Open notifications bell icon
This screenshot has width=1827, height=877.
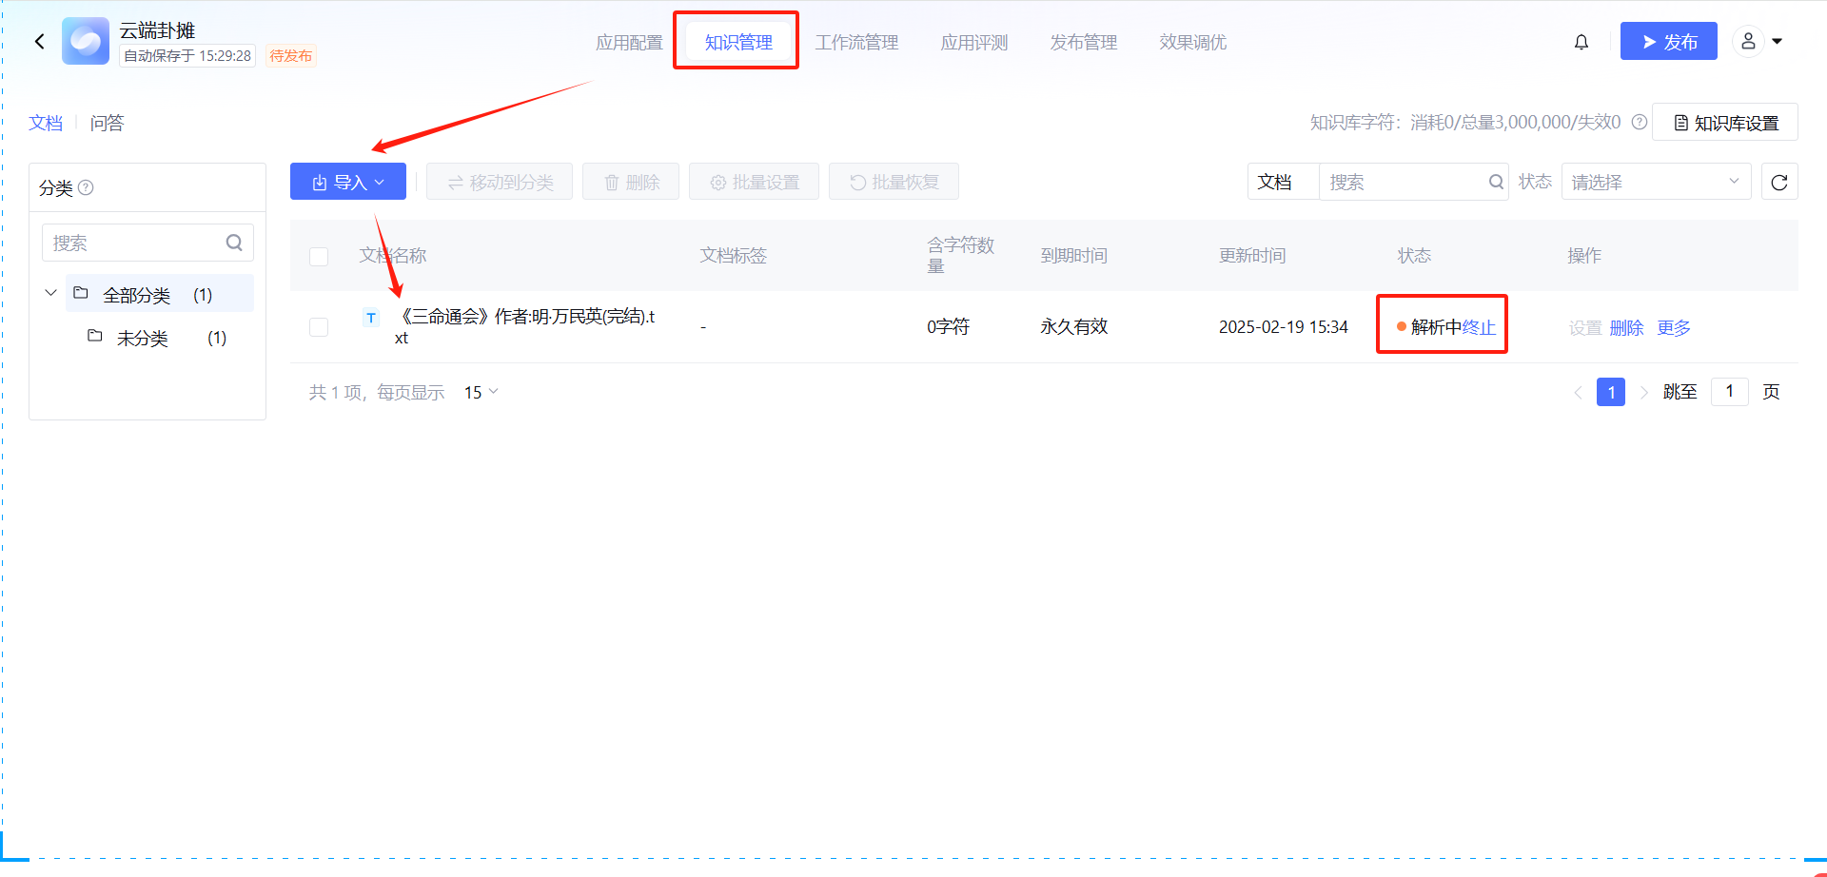pyautogui.click(x=1581, y=42)
